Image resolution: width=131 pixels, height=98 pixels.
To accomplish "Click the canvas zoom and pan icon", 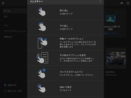I will point(42,73).
